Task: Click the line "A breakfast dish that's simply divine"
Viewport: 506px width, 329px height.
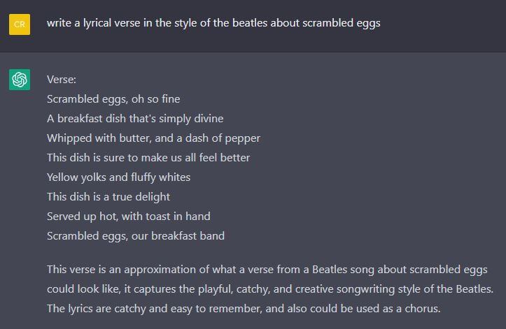Action: click(x=135, y=119)
